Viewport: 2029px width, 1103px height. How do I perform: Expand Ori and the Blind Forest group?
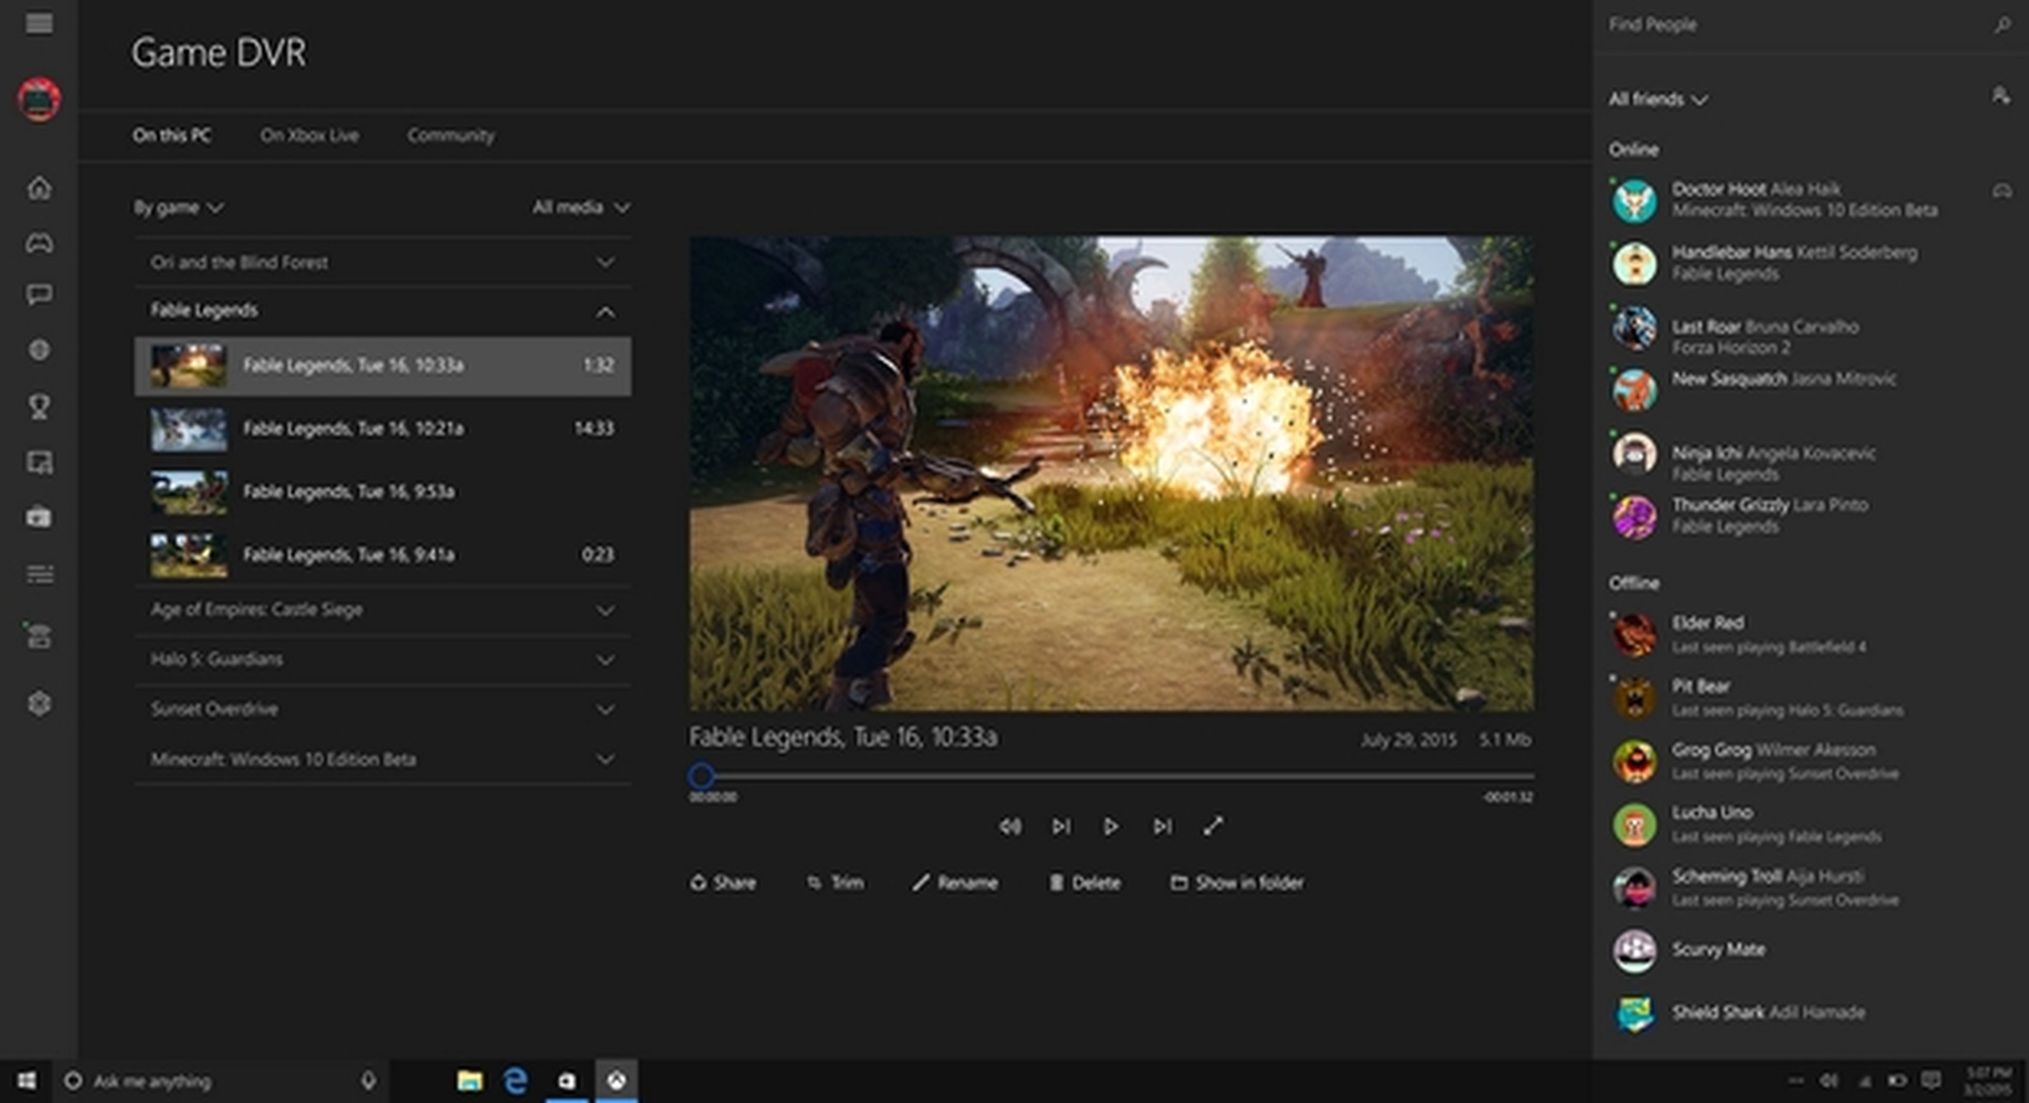383,262
